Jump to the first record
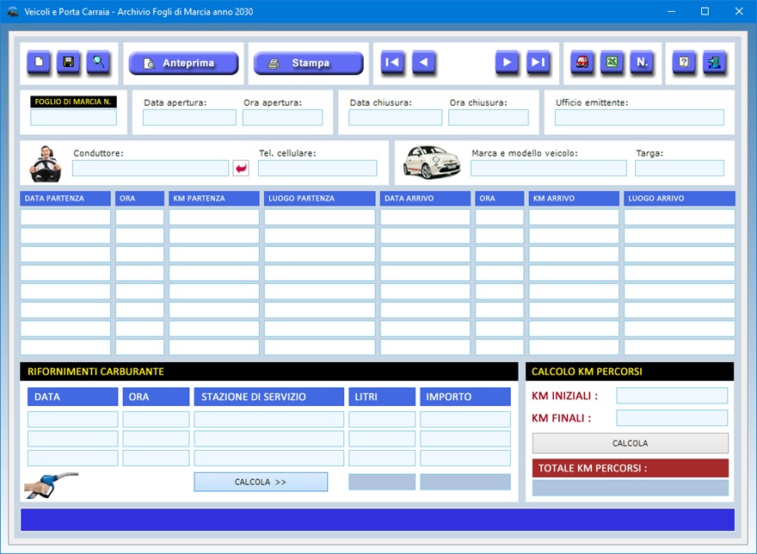The image size is (757, 554). click(392, 62)
